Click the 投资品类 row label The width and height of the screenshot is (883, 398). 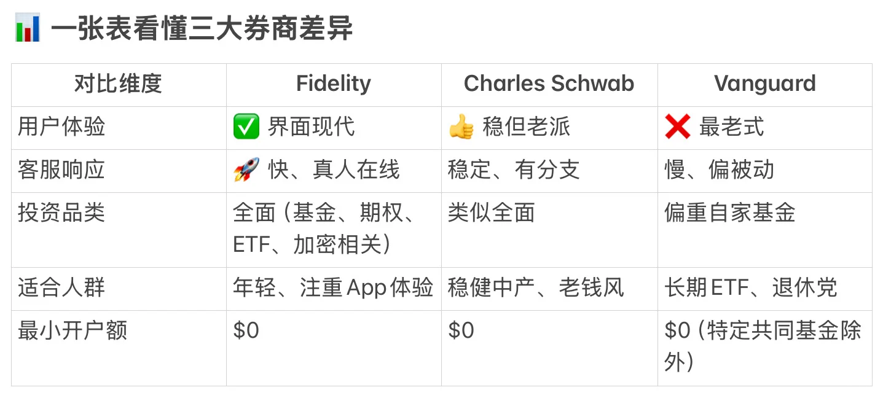pos(61,213)
